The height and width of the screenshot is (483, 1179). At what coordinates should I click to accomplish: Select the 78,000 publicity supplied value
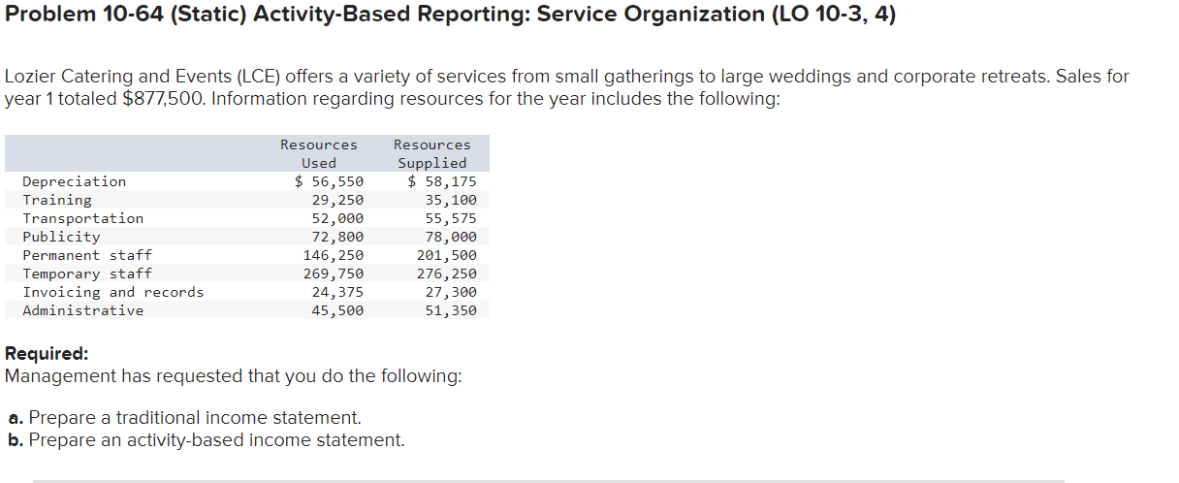click(451, 237)
